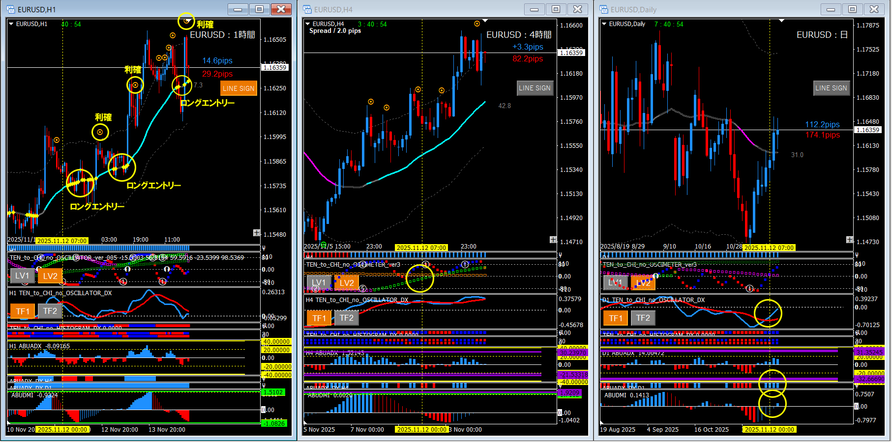Click yellow 2025.11.12 07:00 time marker on H4
The image size is (892, 442).
(x=421, y=248)
